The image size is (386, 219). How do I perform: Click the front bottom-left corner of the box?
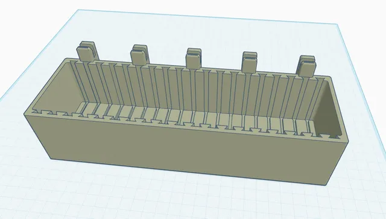(51, 159)
